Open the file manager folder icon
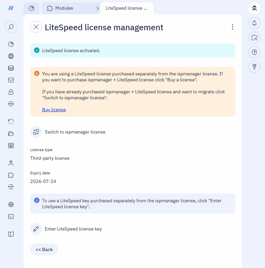Screen dimensions: 265x268 point(11,134)
